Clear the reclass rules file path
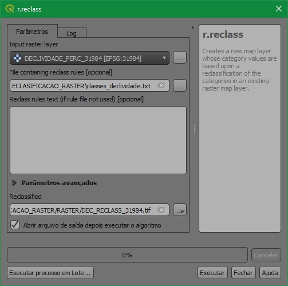 click(x=161, y=85)
